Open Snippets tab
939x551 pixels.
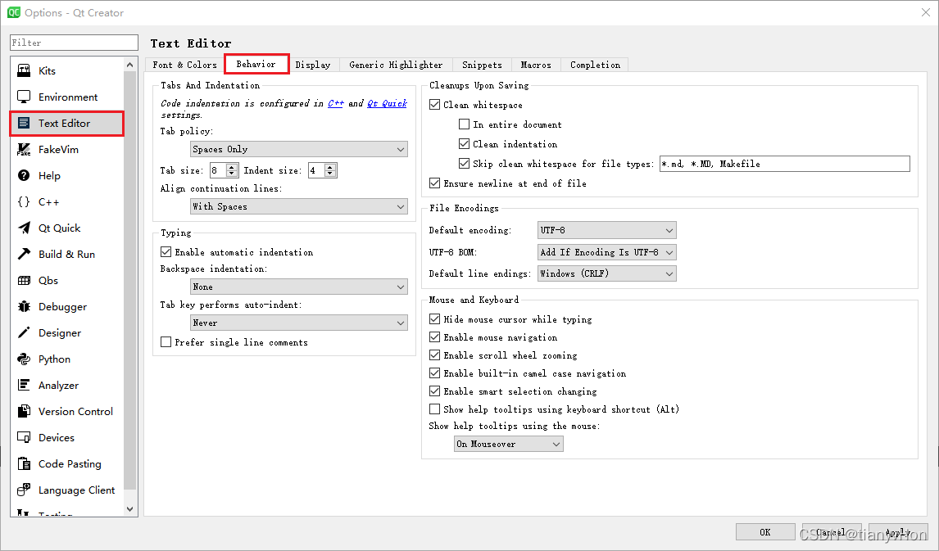(482, 65)
